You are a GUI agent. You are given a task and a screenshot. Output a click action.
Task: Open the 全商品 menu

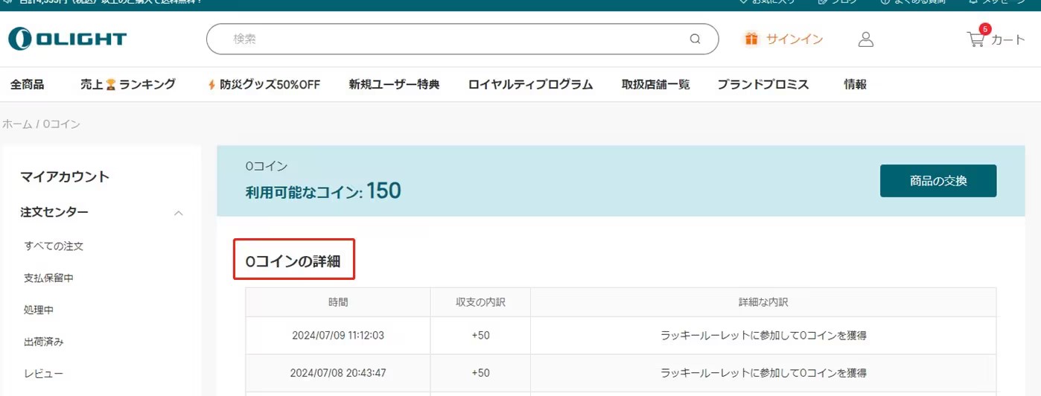pos(27,84)
